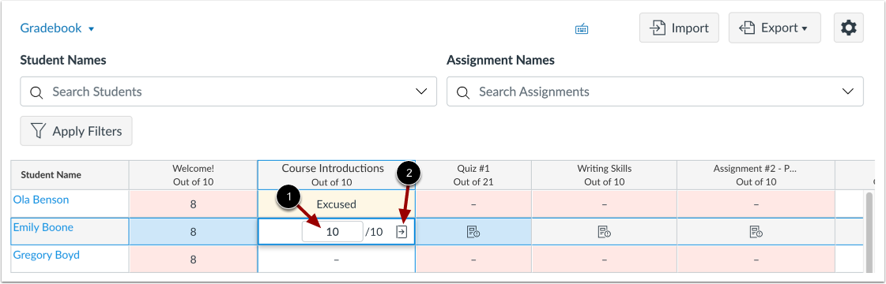Select Gregory Boyd's Course Introductions cell

point(336,260)
